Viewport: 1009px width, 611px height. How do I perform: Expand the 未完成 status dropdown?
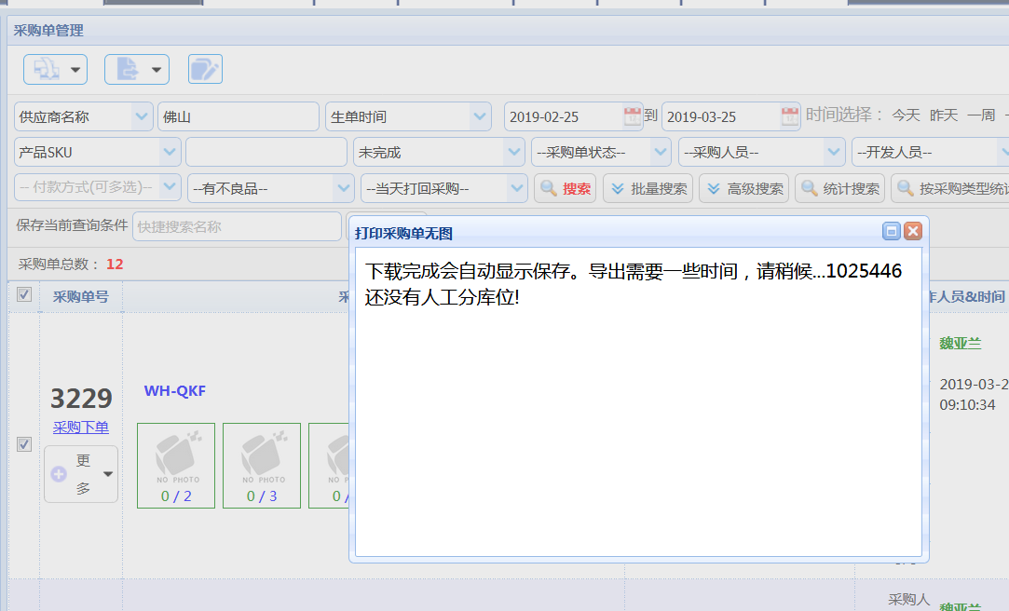point(513,153)
